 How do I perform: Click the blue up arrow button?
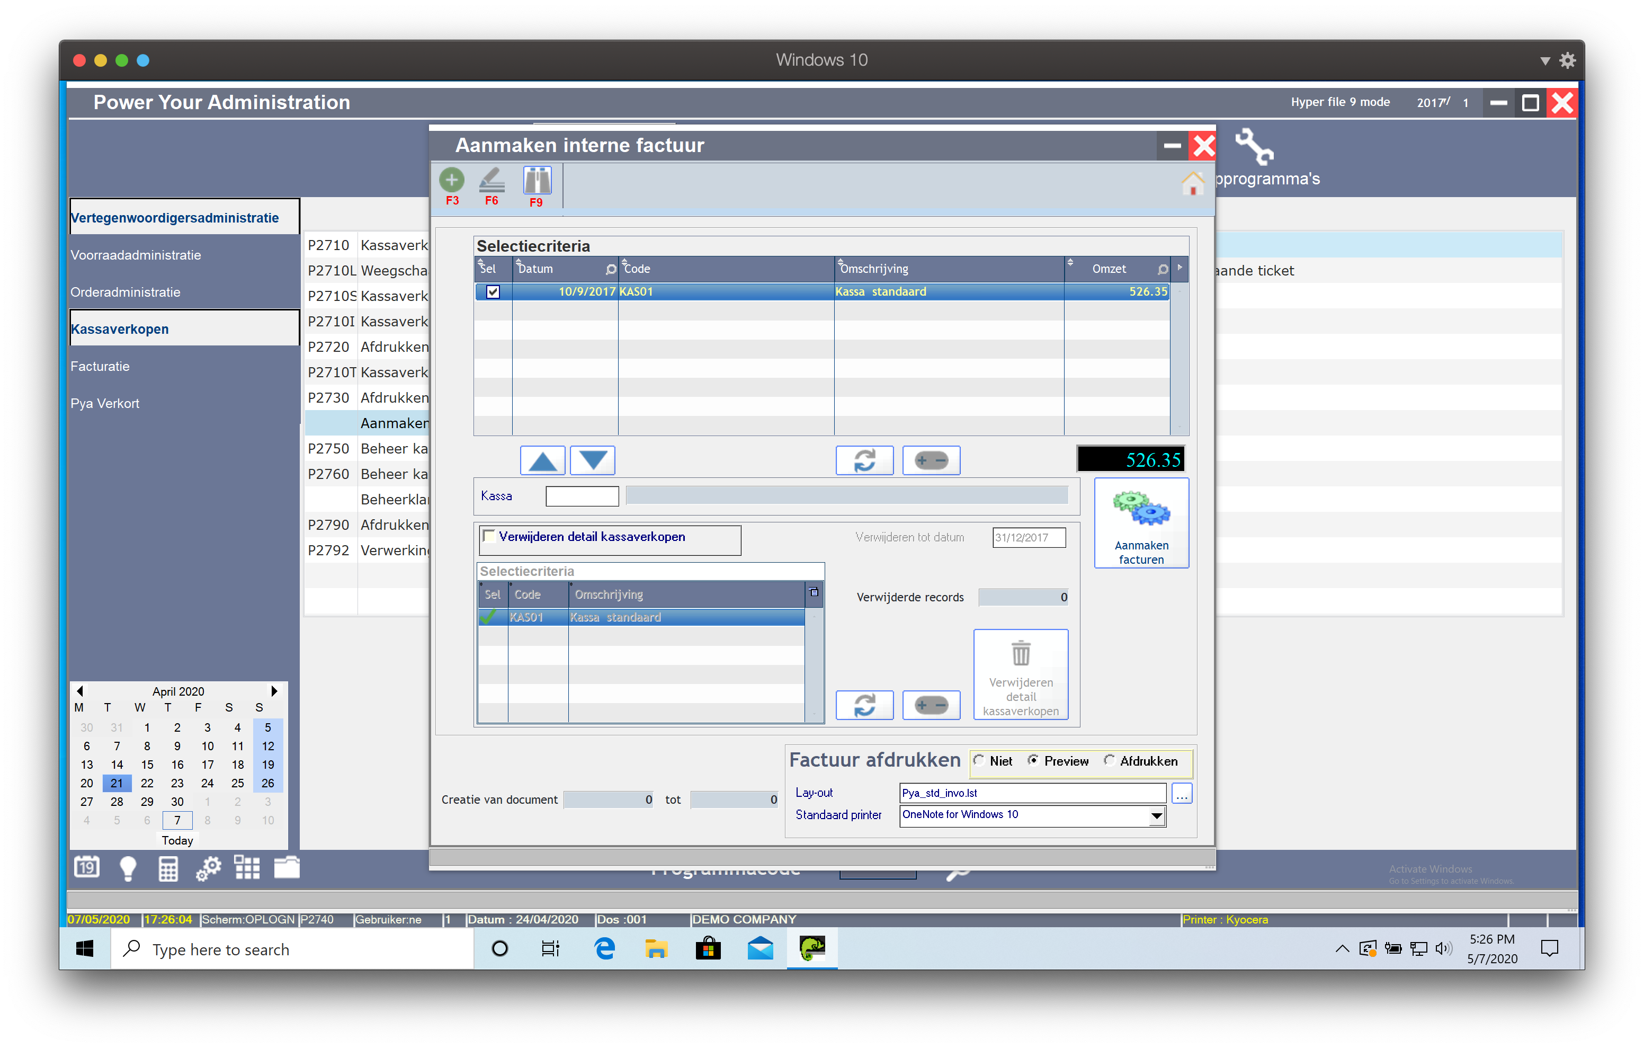click(543, 460)
